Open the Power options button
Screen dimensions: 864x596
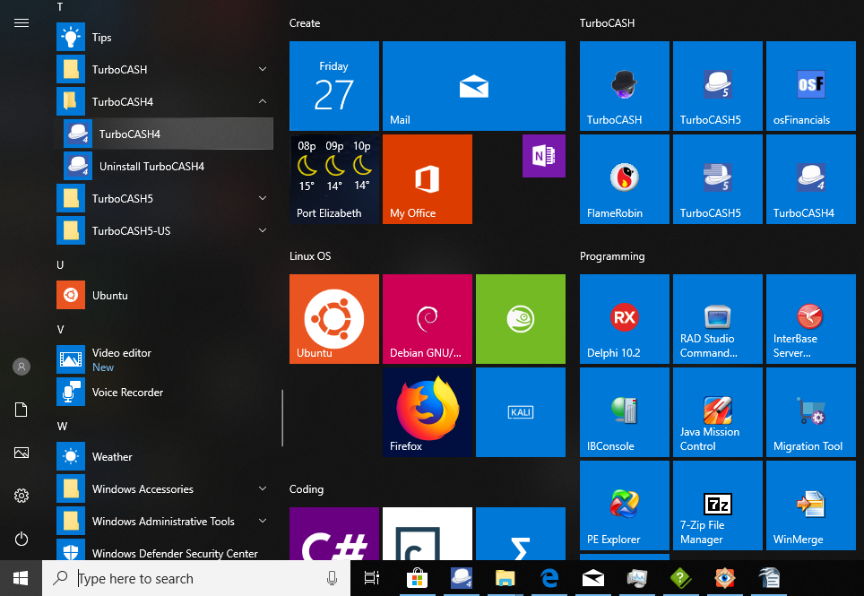tap(21, 539)
